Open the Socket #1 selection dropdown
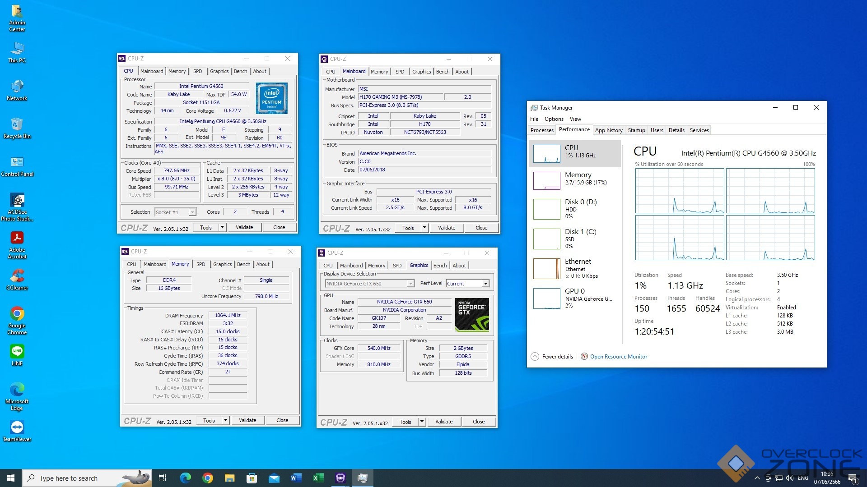Image resolution: width=867 pixels, height=487 pixels. click(192, 212)
